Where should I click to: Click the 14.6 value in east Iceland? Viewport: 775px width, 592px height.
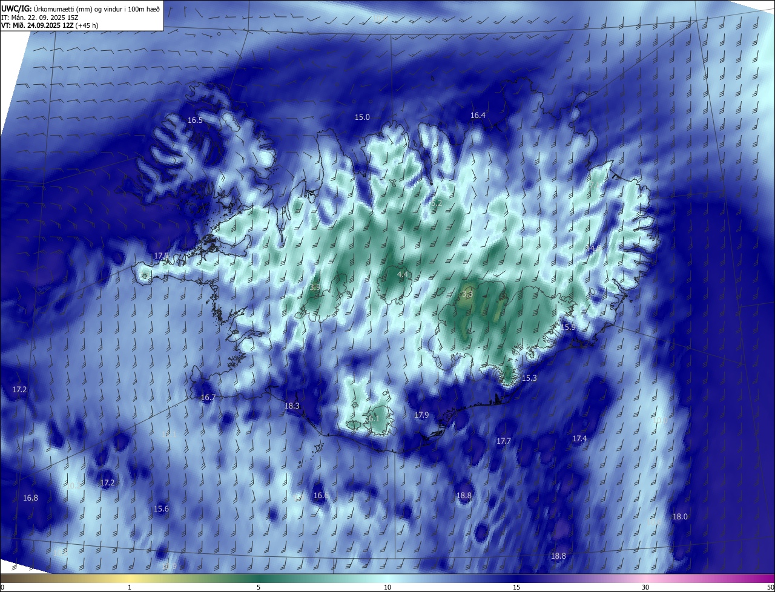coord(593,248)
